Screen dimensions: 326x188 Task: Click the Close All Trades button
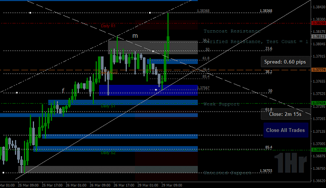tap(286, 130)
